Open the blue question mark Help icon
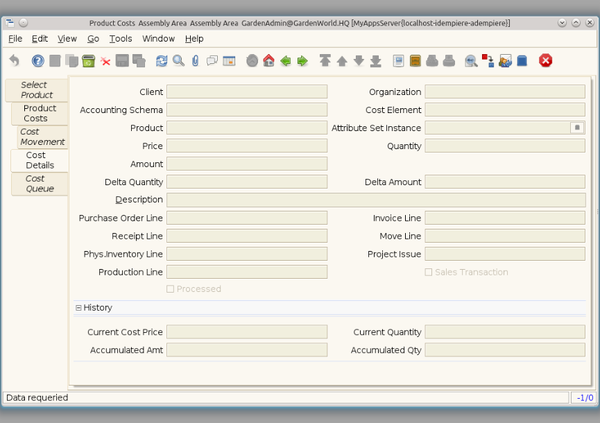 pyautogui.click(x=38, y=60)
